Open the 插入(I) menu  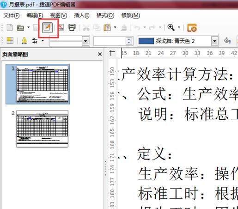tap(82, 15)
